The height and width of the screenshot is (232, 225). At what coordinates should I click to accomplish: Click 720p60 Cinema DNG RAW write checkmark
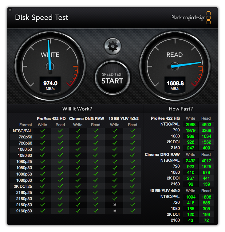click(78, 143)
